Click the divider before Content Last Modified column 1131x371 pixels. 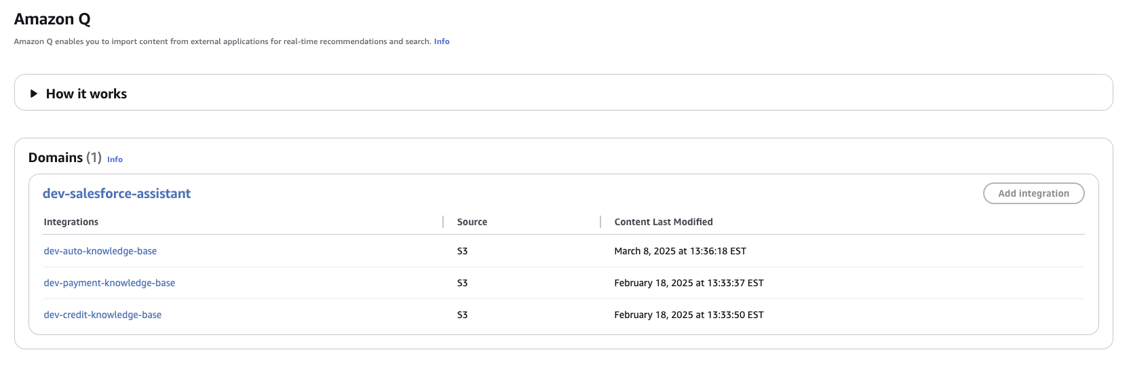[600, 222]
